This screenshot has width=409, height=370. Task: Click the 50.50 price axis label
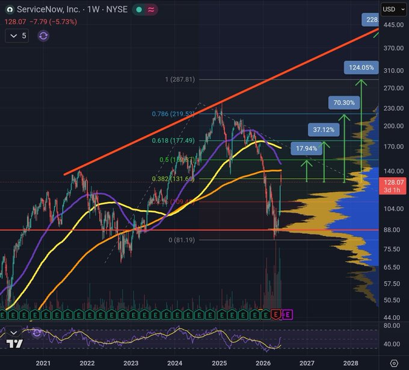click(x=392, y=300)
